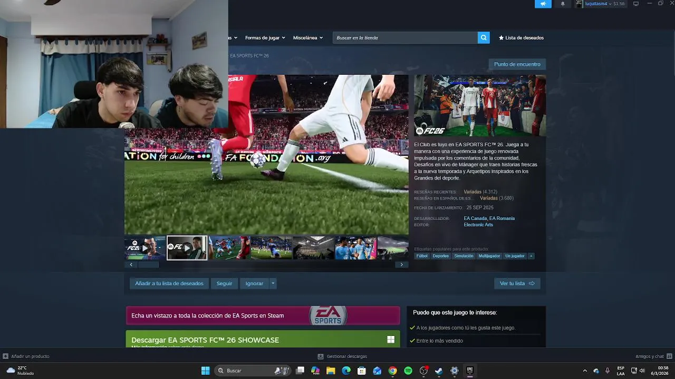Click the taskbar Buscar search box
Screen dimensions: 675x379
click(254, 371)
